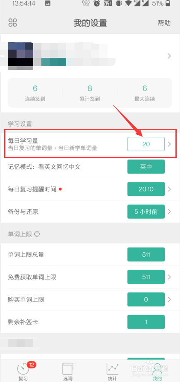The width and height of the screenshot is (180, 382).
Task: Open 免费获取单词上限 511 value
Action: click(x=146, y=277)
